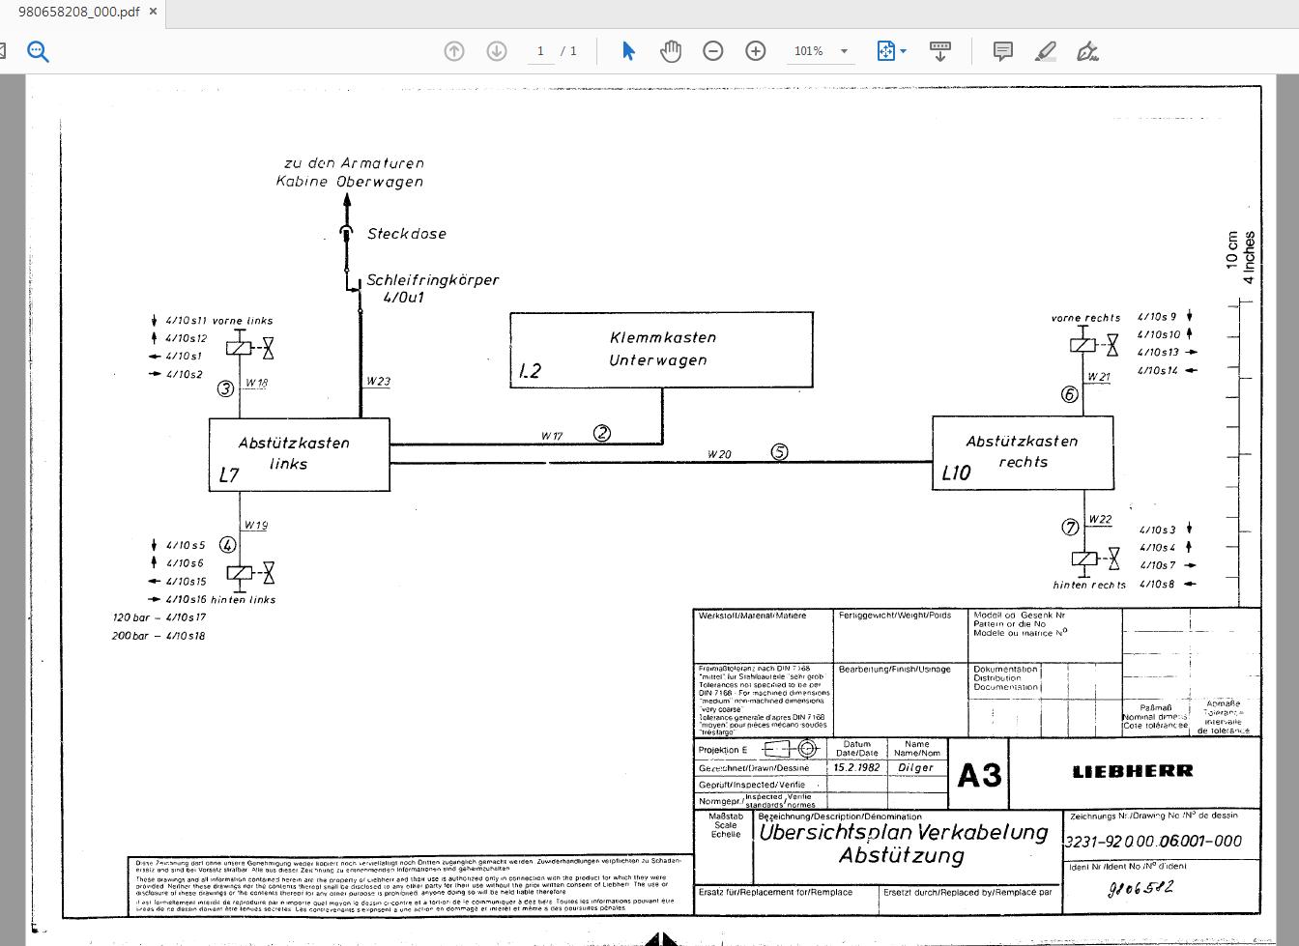Go to previous page arrow
This screenshot has width=1299, height=946.
454,51
